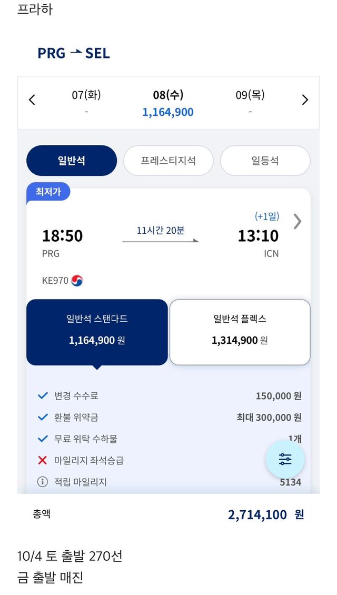The height and width of the screenshot is (595, 337).
Task: Click the airplane icon between PRG and SEL
Action: pyautogui.click(x=76, y=52)
